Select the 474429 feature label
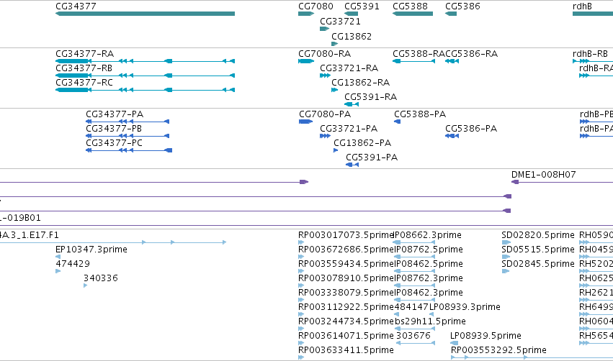The height and width of the screenshot is (361, 613). 73,264
